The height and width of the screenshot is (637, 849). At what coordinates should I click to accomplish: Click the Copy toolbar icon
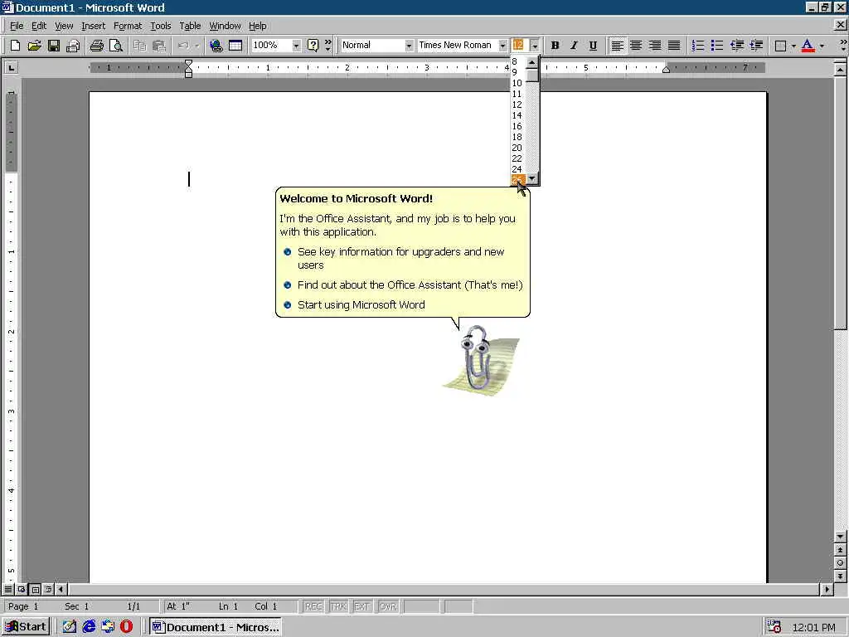tap(139, 46)
